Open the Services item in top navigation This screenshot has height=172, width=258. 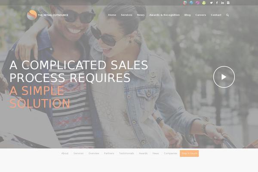tap(126, 15)
